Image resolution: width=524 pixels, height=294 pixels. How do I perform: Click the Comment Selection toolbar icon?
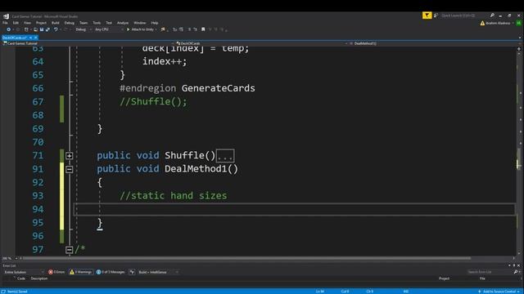pyautogui.click(x=189, y=29)
